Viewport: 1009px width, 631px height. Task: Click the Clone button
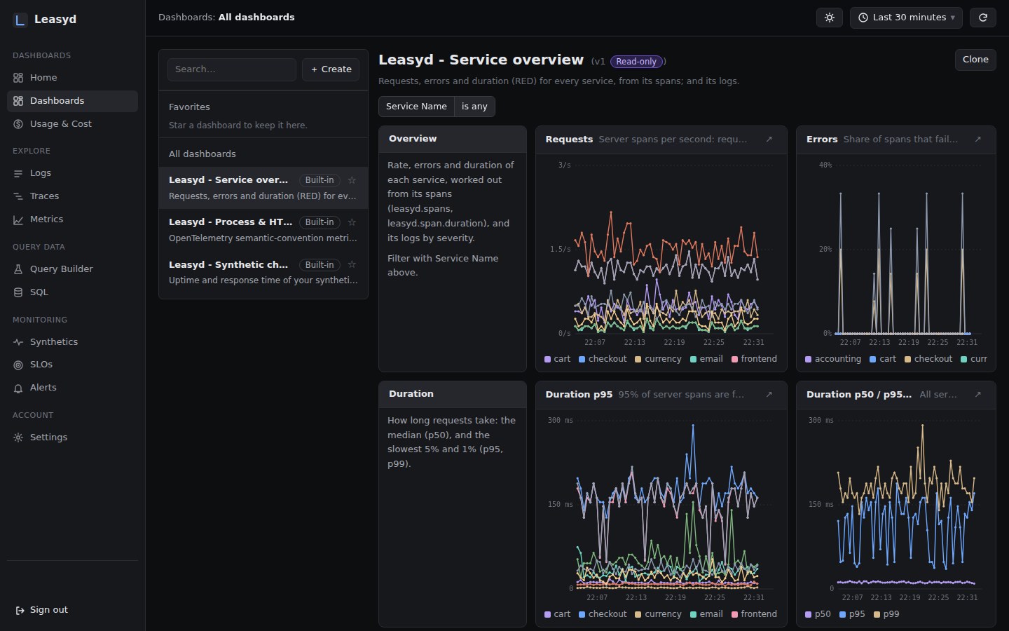click(x=975, y=60)
